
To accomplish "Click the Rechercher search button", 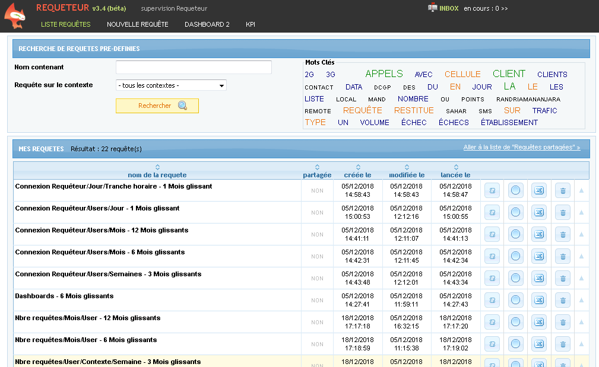I will click(157, 106).
